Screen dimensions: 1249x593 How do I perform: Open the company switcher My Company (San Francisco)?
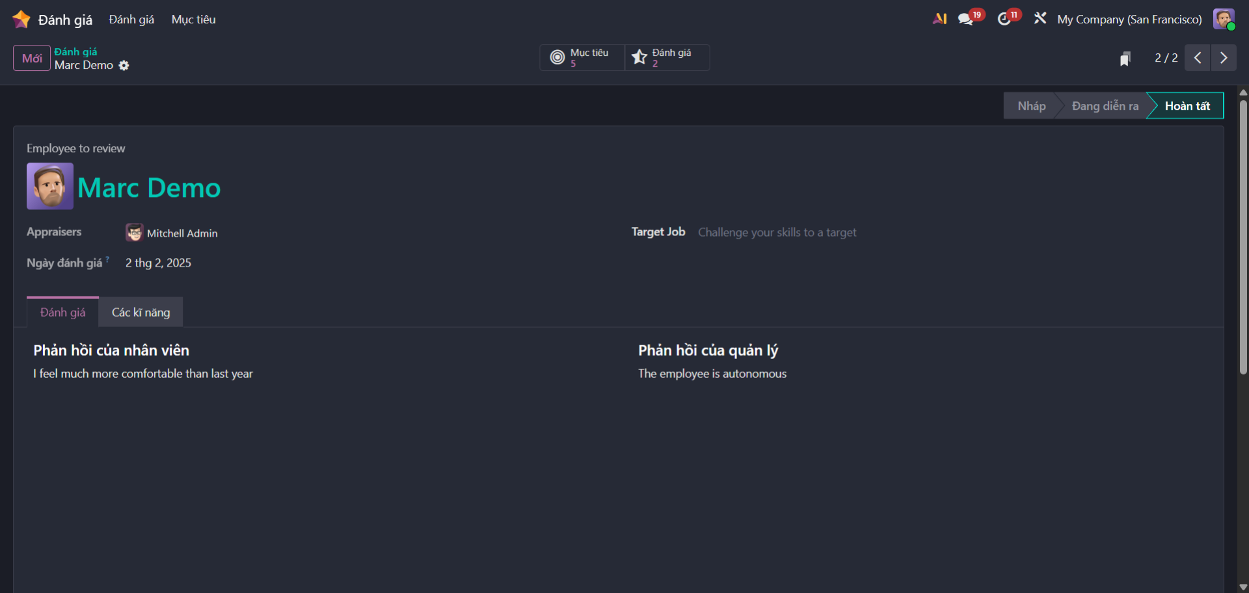click(x=1129, y=20)
